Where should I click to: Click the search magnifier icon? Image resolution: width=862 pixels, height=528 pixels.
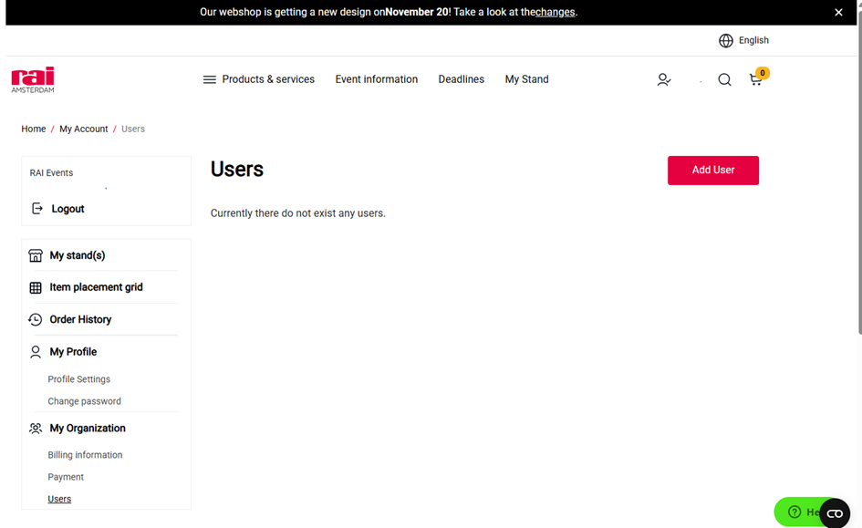(724, 79)
